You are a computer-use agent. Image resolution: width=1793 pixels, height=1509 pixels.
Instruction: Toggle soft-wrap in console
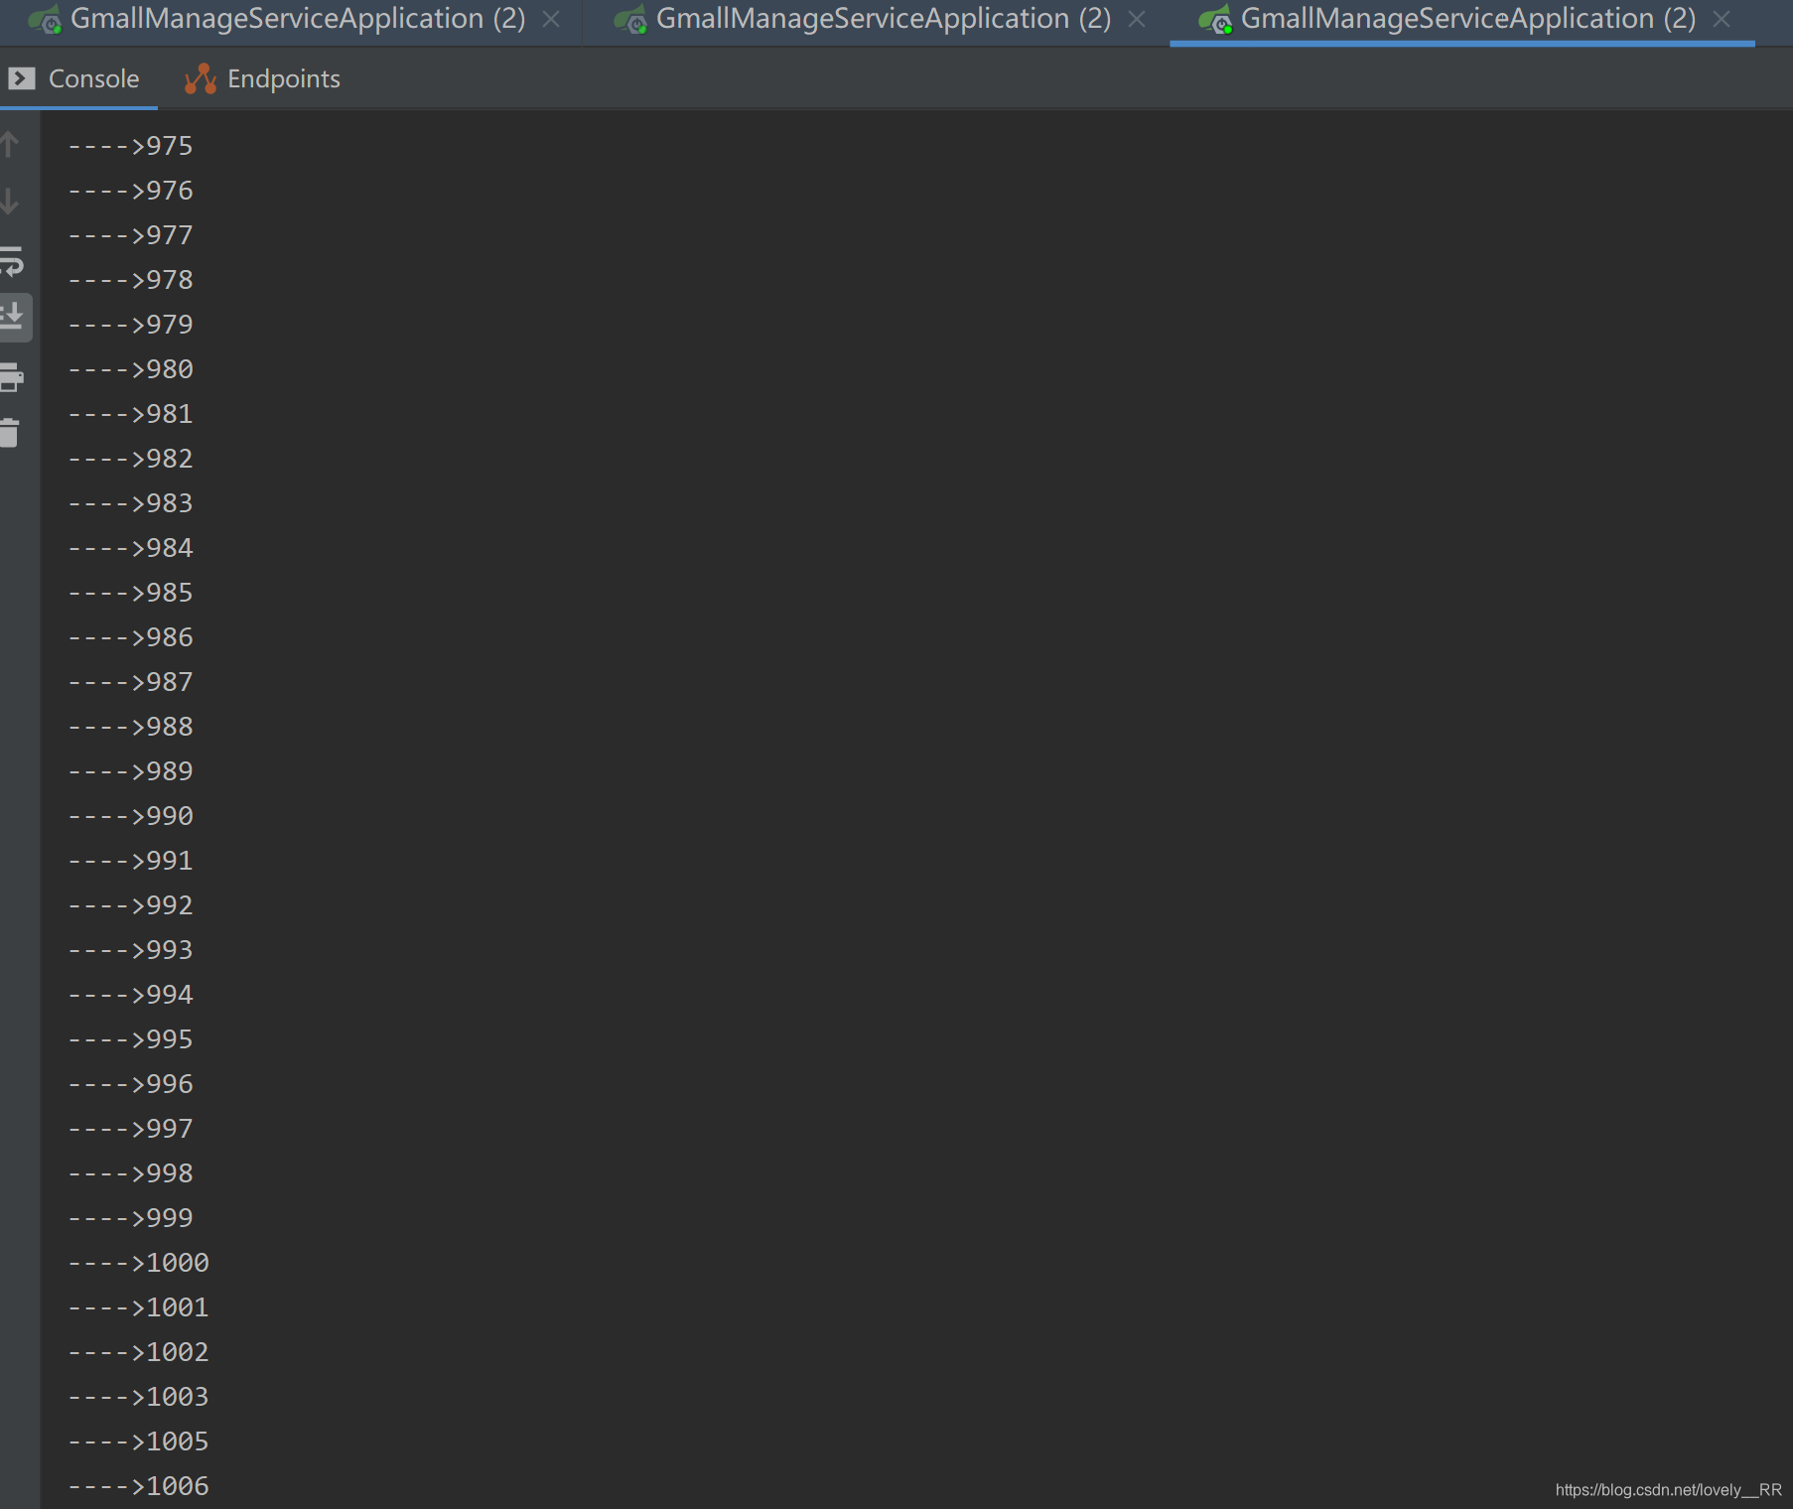coord(11,261)
